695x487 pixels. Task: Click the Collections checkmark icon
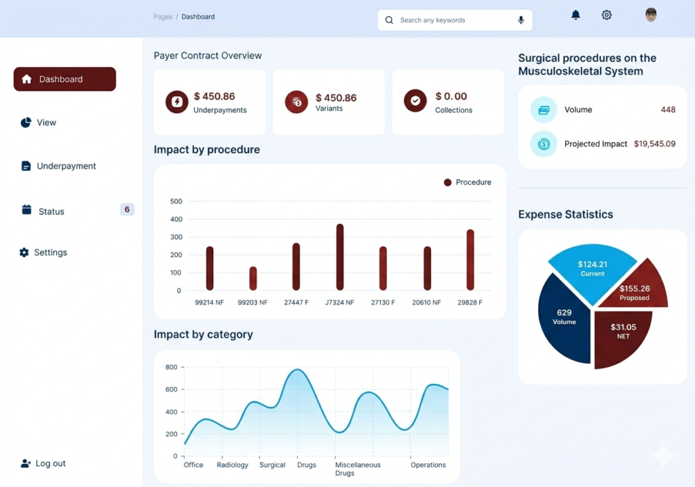click(415, 101)
